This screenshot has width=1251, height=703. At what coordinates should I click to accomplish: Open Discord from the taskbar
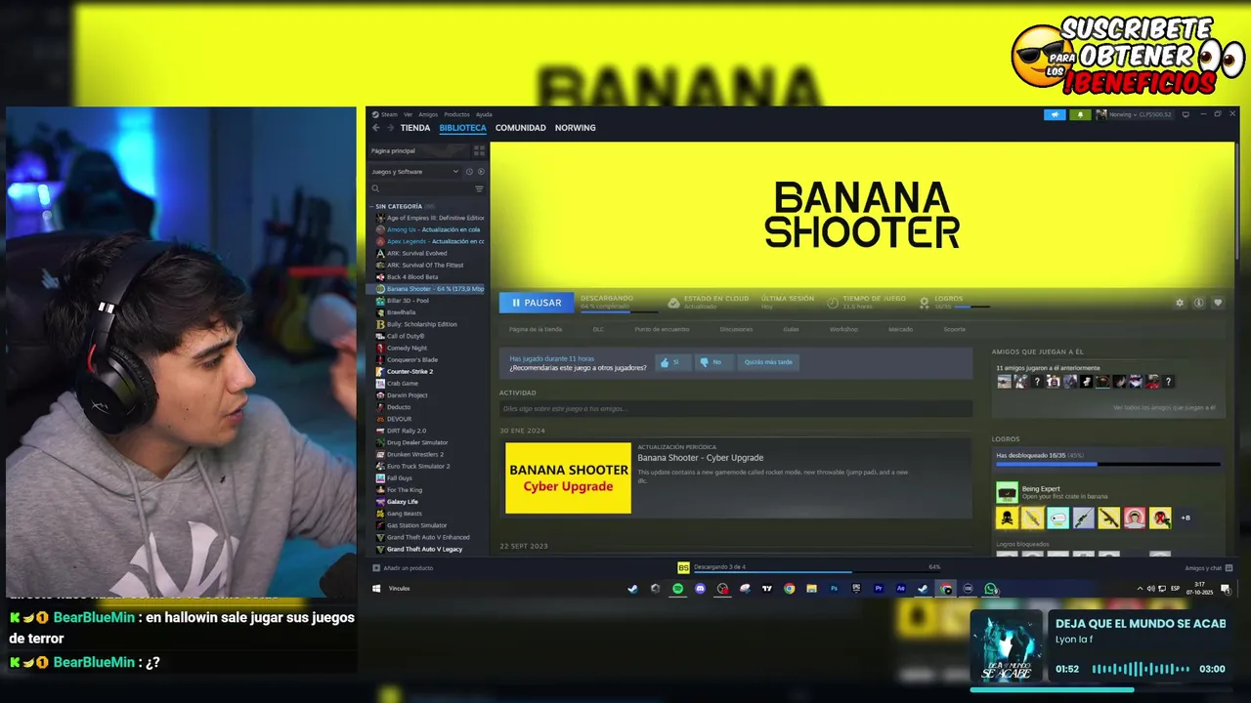tap(700, 589)
